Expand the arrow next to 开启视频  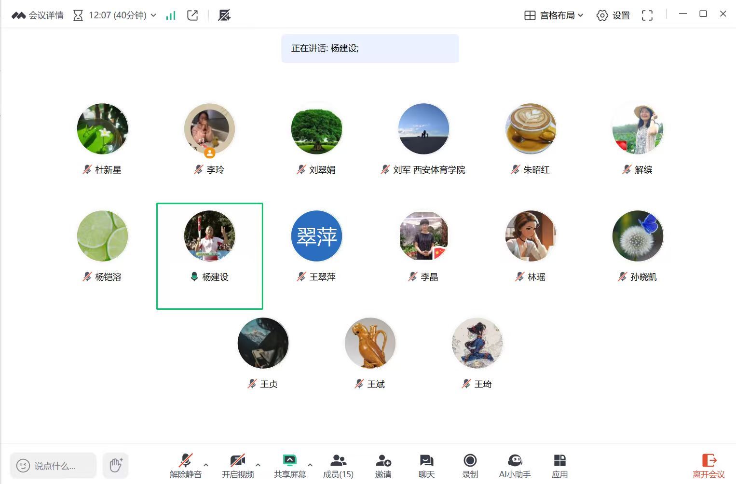[258, 465]
